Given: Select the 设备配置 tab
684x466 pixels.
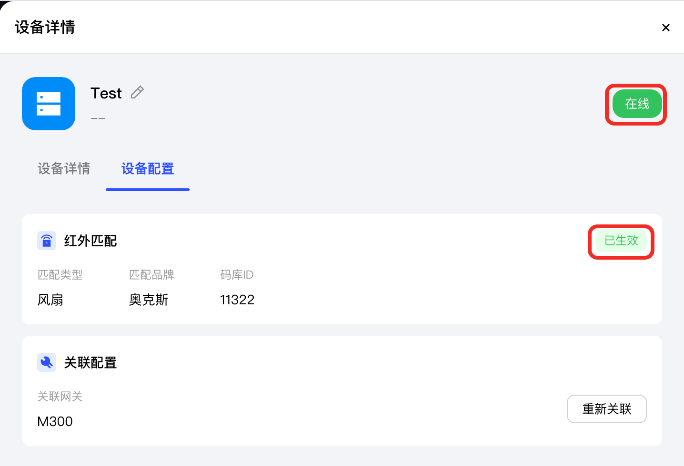Looking at the screenshot, I should pos(148,169).
